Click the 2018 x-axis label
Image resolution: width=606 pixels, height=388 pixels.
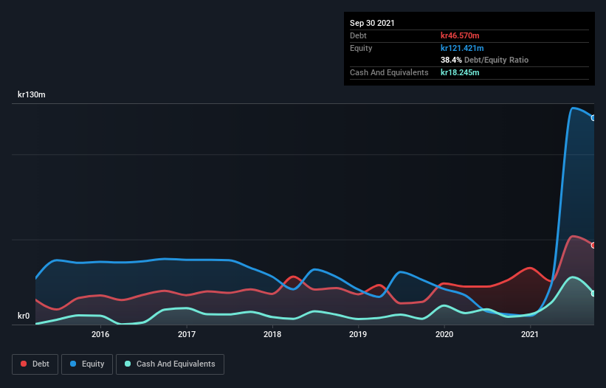(272, 334)
